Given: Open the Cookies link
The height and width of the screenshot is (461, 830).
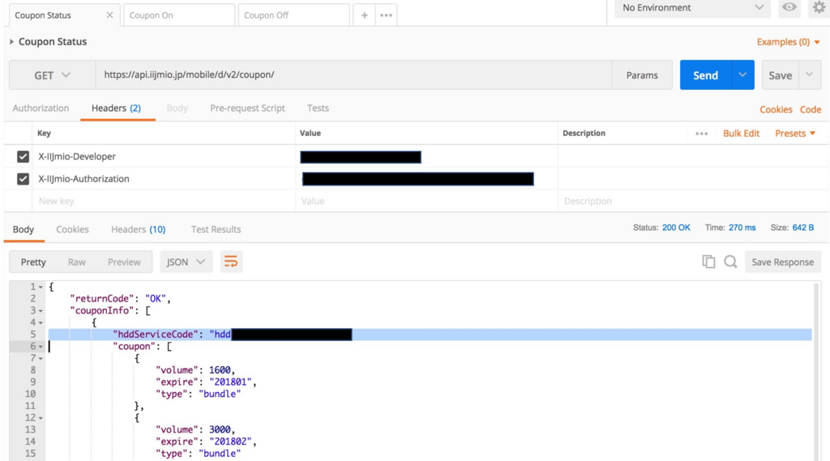Looking at the screenshot, I should [x=776, y=109].
